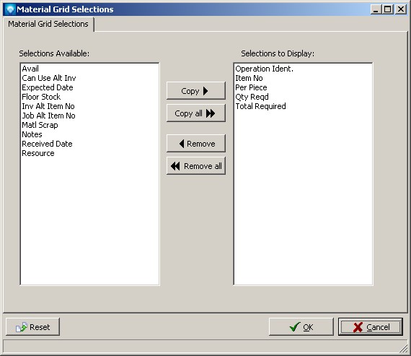The image size is (411, 356).
Task: Select Resource from available selections
Action: pyautogui.click(x=38, y=153)
